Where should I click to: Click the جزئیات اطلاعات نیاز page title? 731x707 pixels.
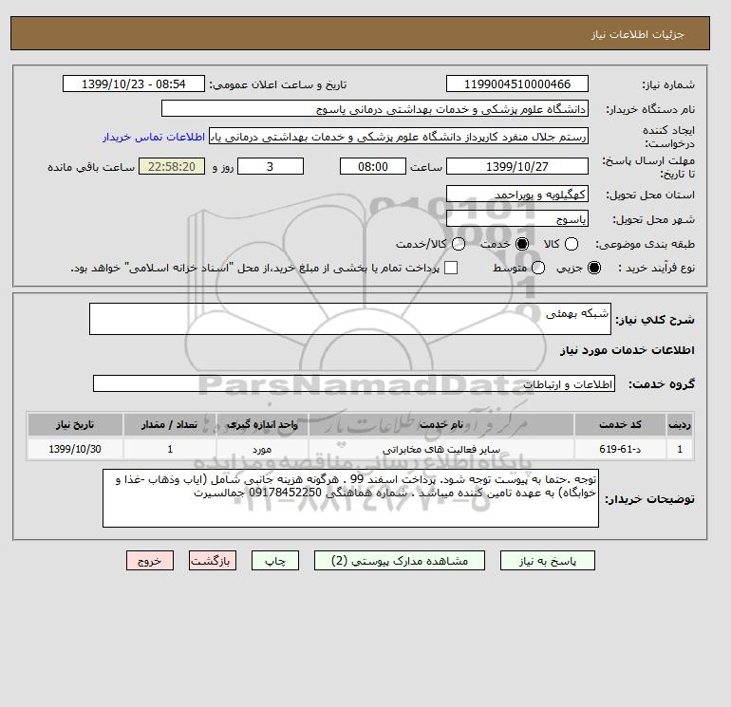pos(637,34)
